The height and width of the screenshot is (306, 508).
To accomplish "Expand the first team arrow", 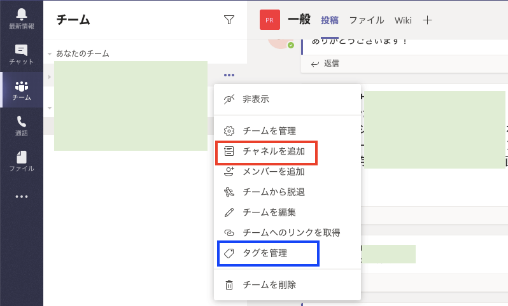I will [50, 77].
